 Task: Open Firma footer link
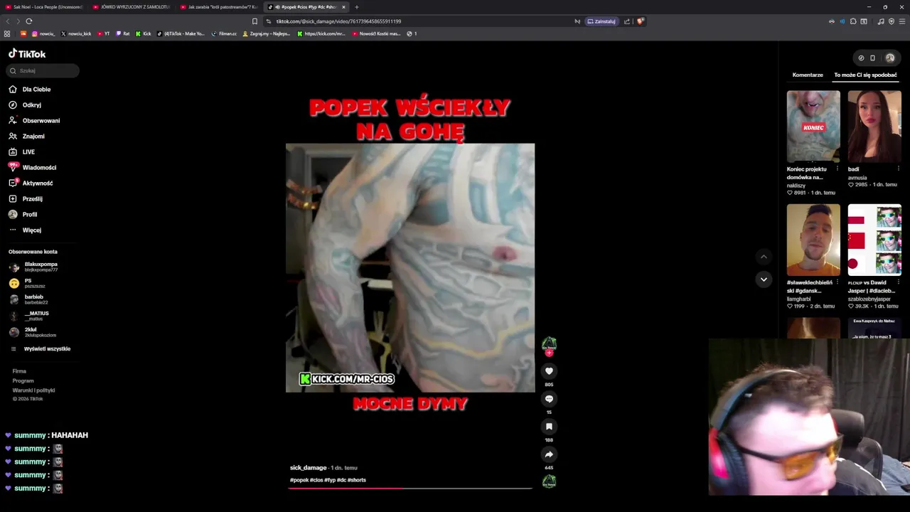click(19, 371)
